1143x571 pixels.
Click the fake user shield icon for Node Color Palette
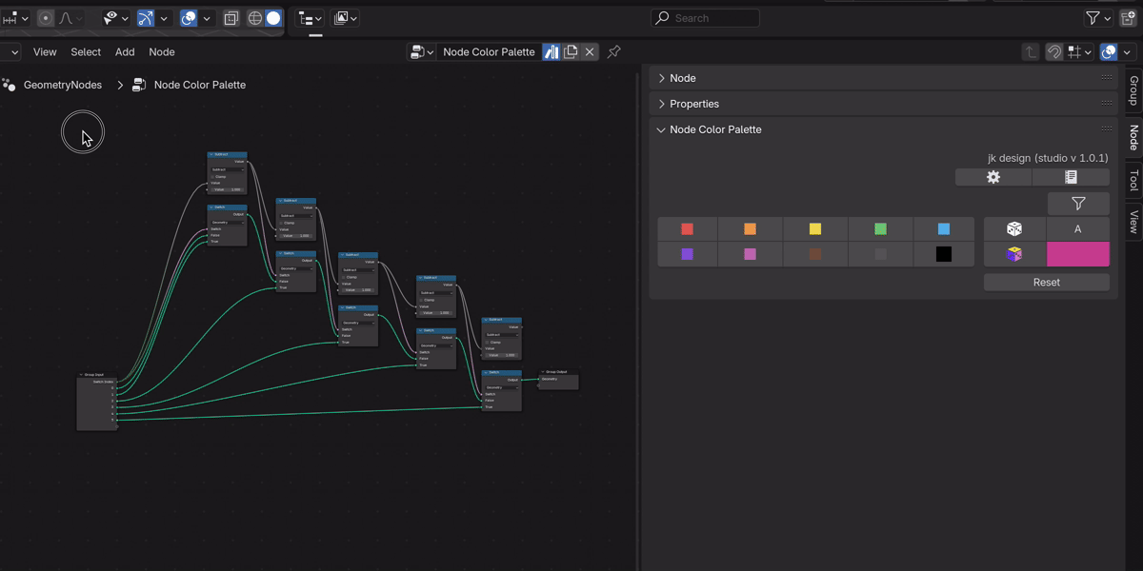coord(551,51)
